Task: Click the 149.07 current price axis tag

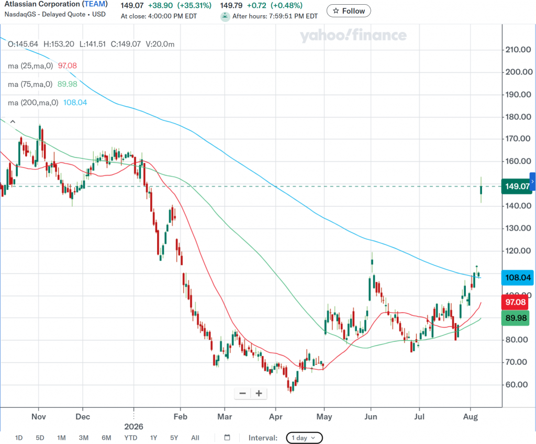Action: (517, 186)
